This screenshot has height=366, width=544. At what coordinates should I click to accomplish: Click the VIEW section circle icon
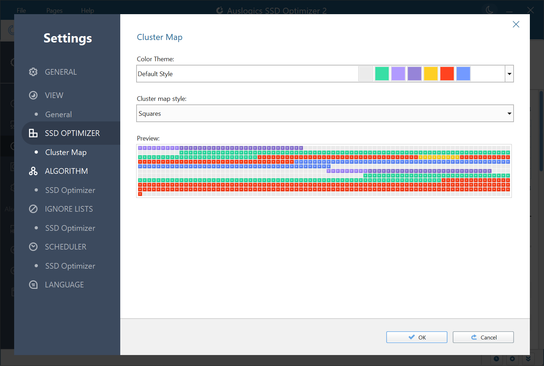33,95
